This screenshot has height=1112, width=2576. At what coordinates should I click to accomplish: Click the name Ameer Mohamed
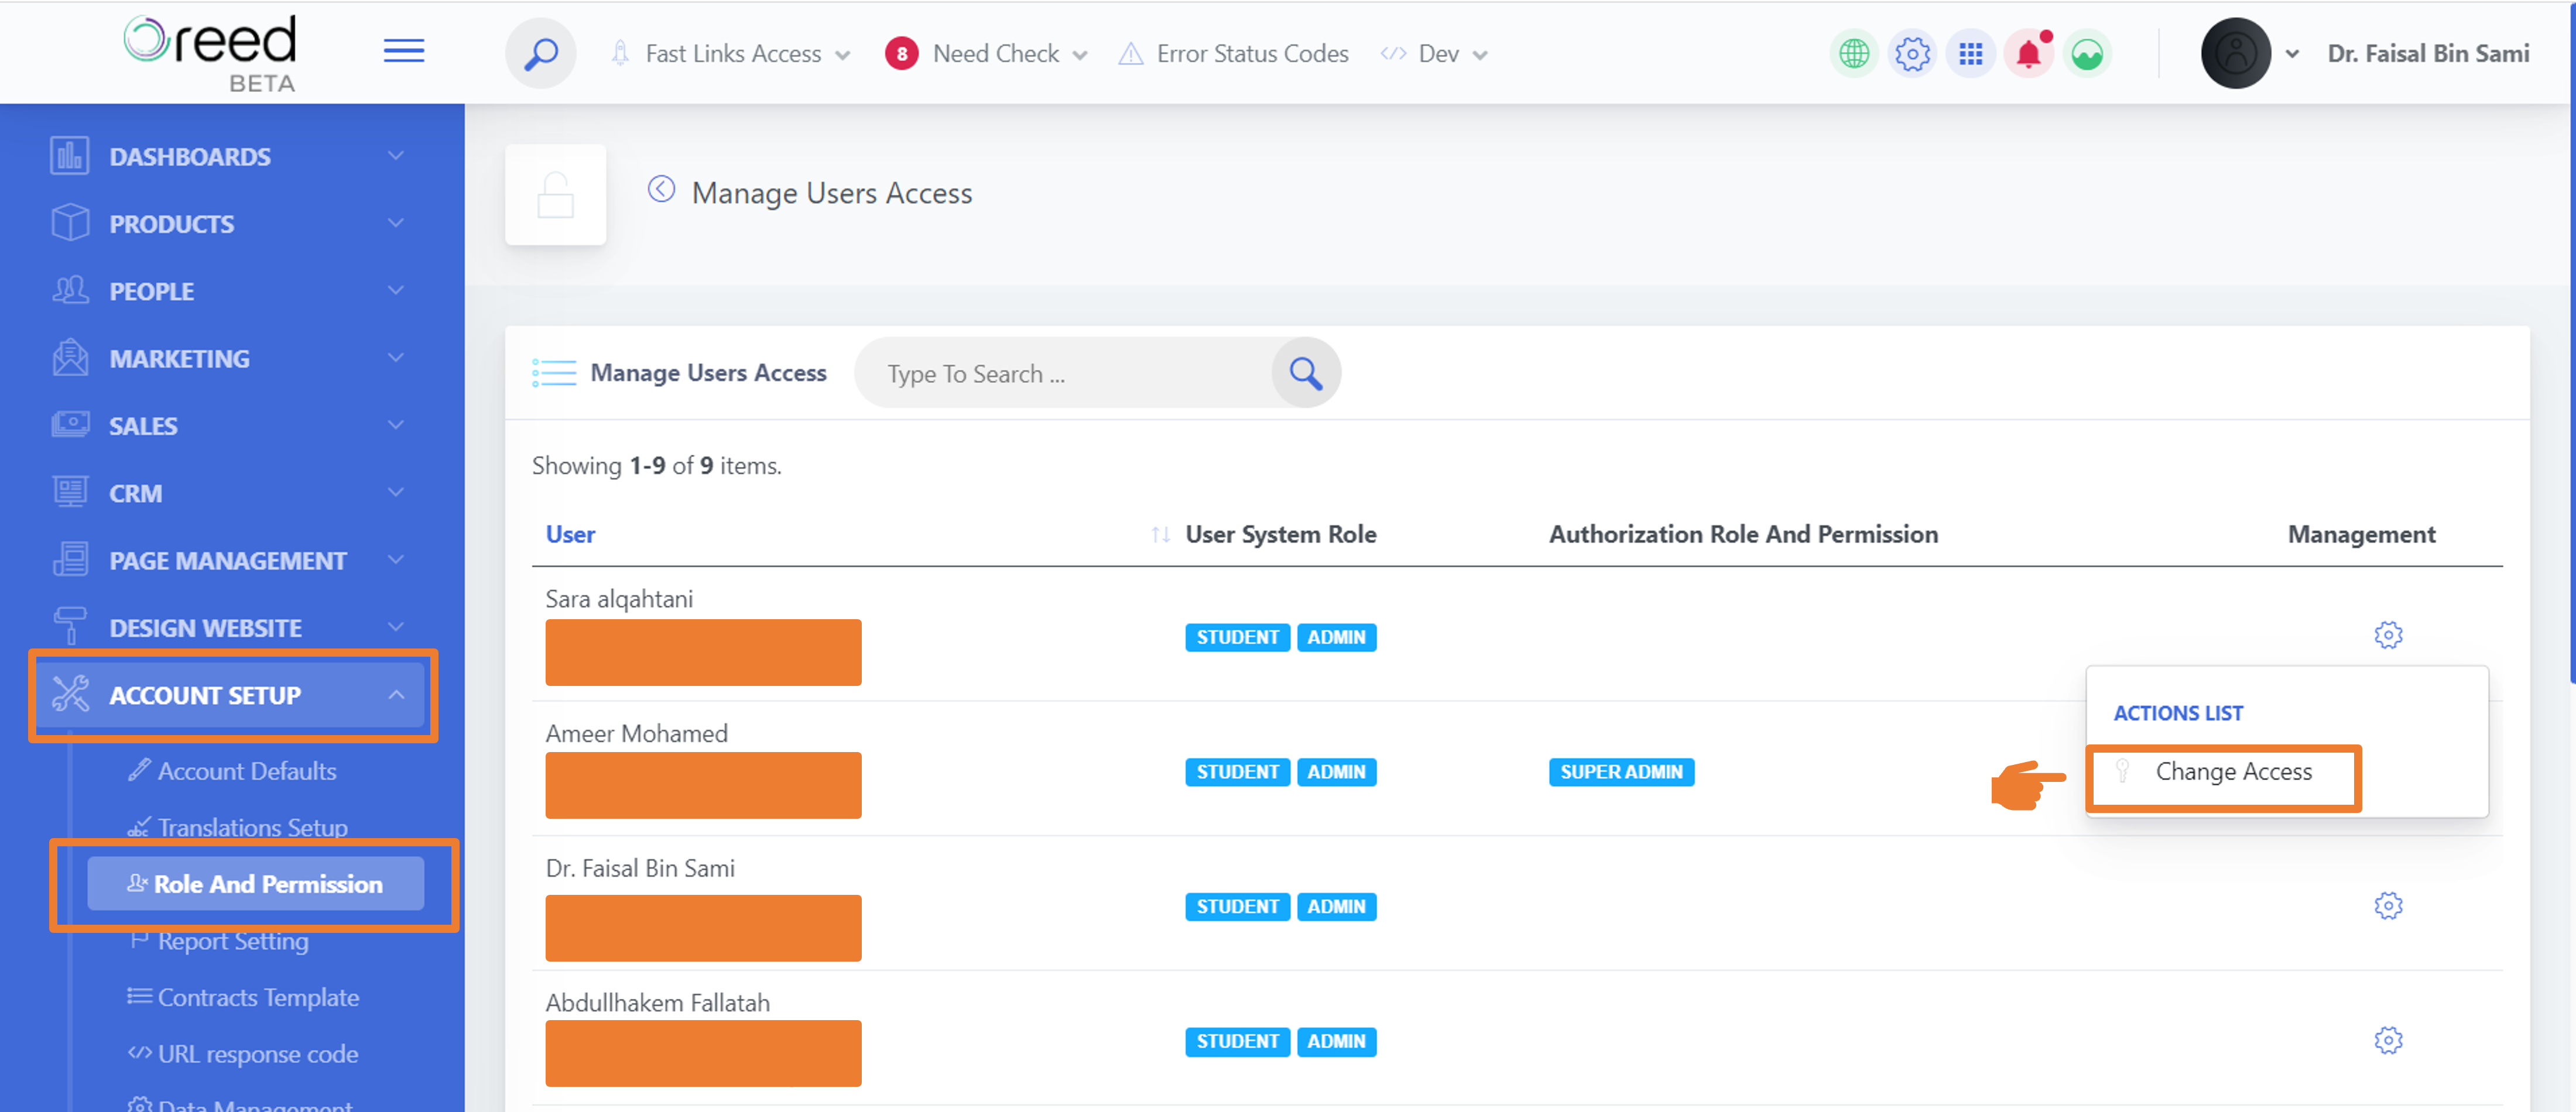(636, 733)
